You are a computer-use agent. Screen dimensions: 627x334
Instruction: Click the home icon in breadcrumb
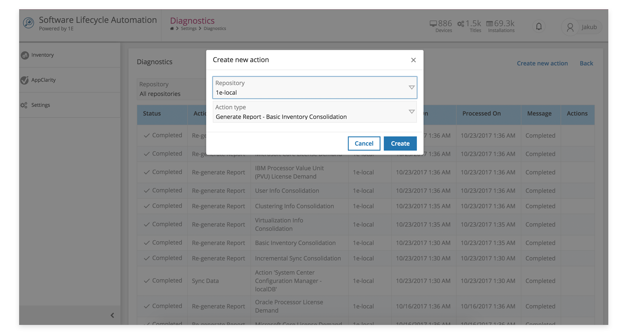click(x=172, y=28)
